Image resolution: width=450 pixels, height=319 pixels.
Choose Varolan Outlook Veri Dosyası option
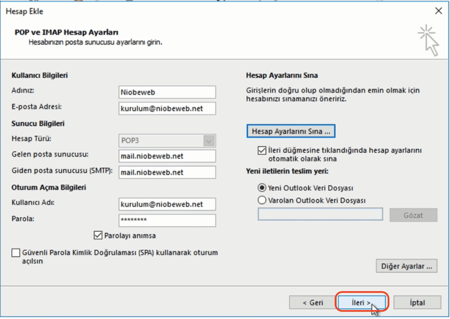coord(262,200)
